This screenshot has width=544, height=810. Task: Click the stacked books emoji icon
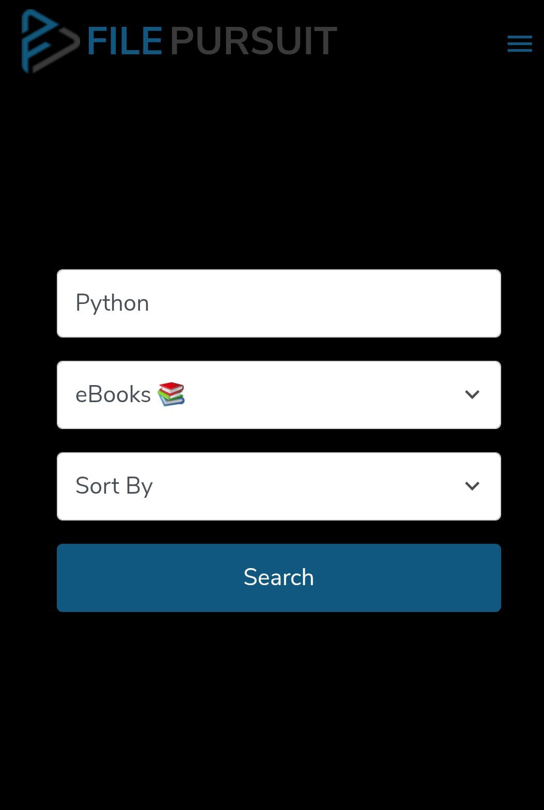coord(171,394)
